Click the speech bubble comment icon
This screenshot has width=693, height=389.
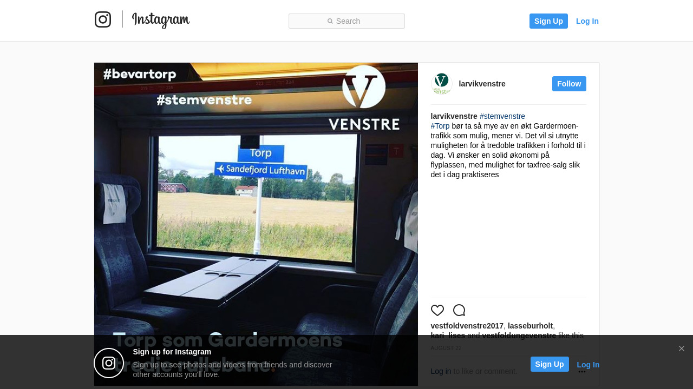[x=459, y=311]
